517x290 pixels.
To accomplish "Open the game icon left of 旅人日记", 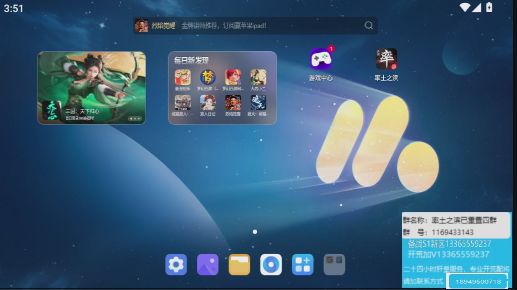I will (183, 102).
